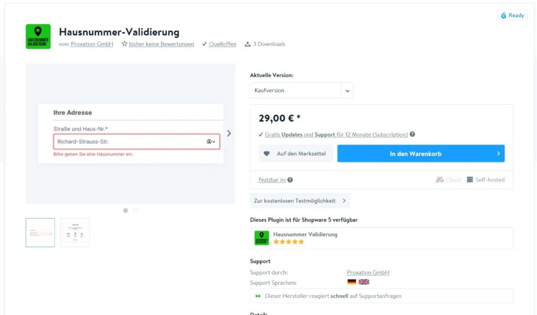This screenshot has width=537, height=315.
Task: Click the heart icon on Auf den Merkzettel
Action: click(x=266, y=154)
